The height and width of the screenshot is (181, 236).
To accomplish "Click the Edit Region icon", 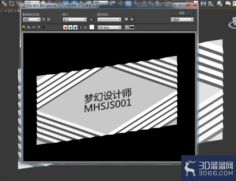I will coord(44,19).
